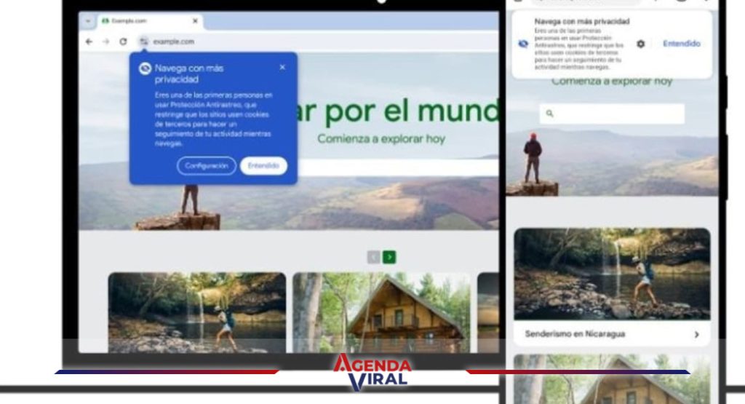Click the mobile page search field
This screenshot has height=404, width=745.
click(612, 114)
